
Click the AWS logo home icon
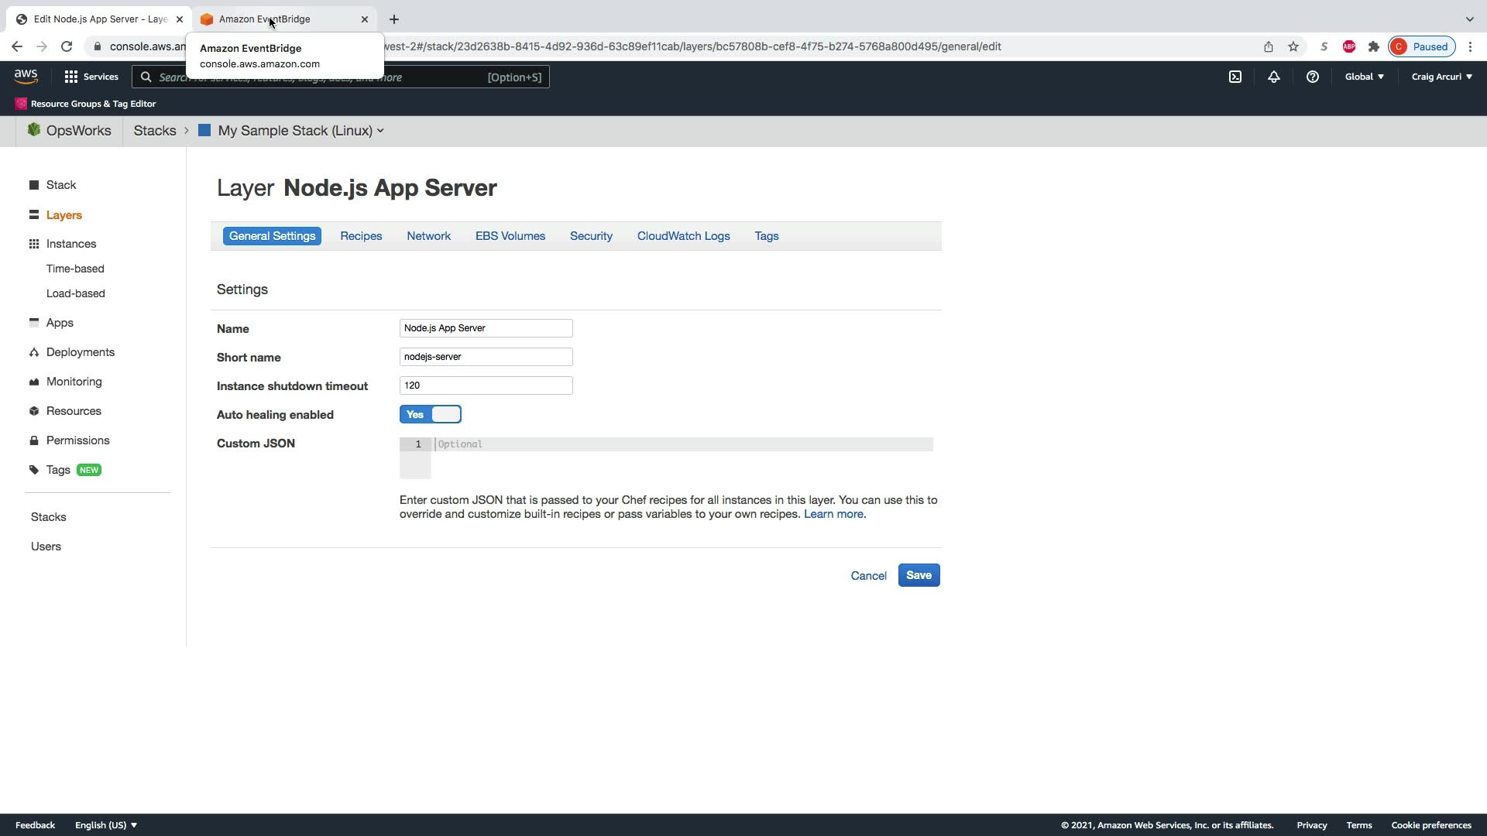point(26,77)
